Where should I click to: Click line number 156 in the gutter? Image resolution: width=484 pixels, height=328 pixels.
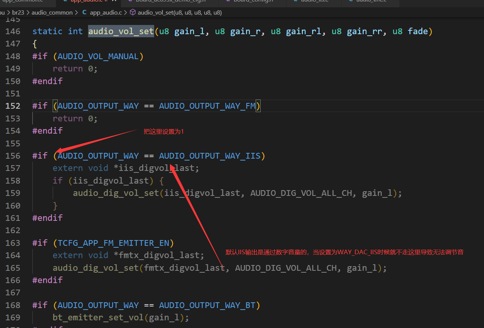(x=13, y=156)
